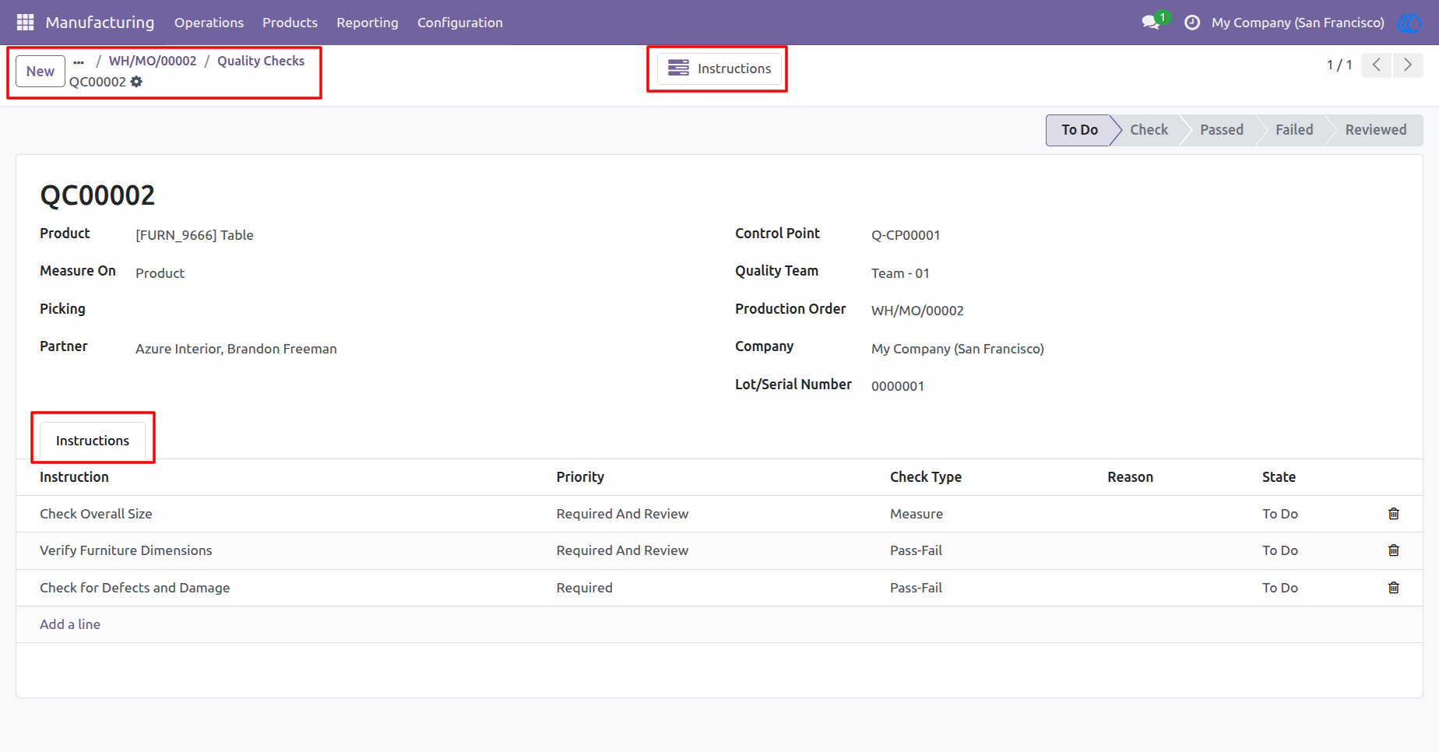
Task: Go back to Quality Checks breadcrumb
Action: [x=261, y=61]
